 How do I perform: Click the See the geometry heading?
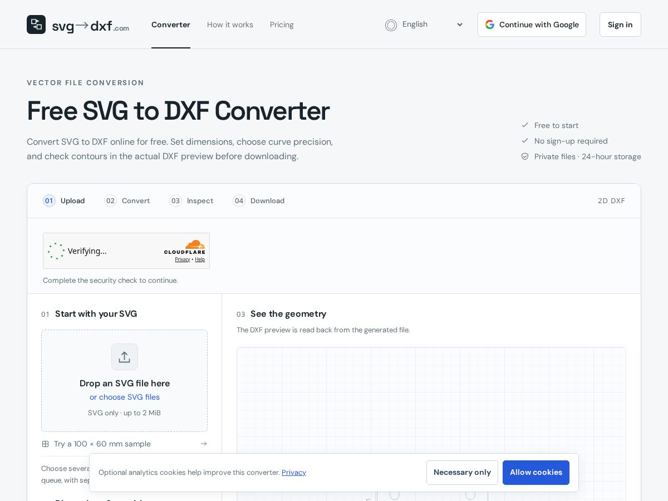[288, 314]
